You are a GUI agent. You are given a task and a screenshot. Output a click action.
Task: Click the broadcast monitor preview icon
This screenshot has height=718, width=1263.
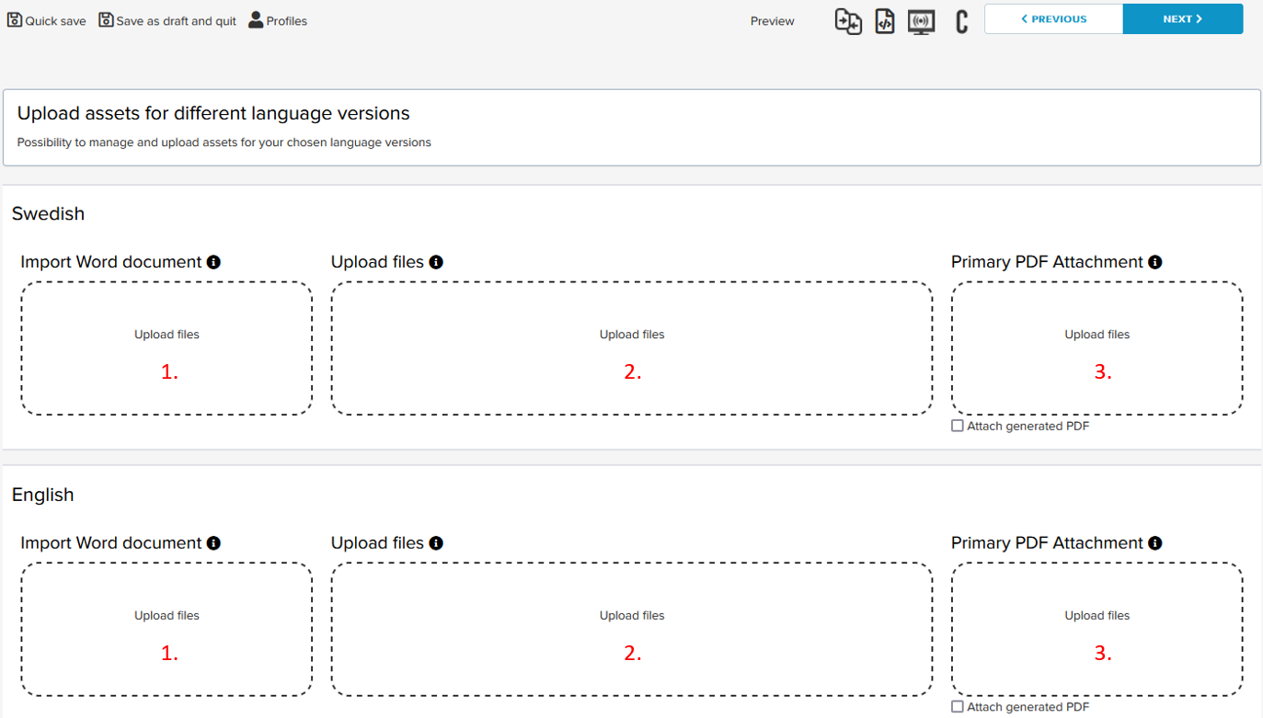click(x=921, y=21)
